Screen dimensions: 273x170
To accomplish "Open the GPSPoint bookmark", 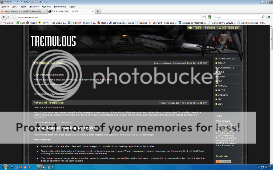I will [162, 23].
